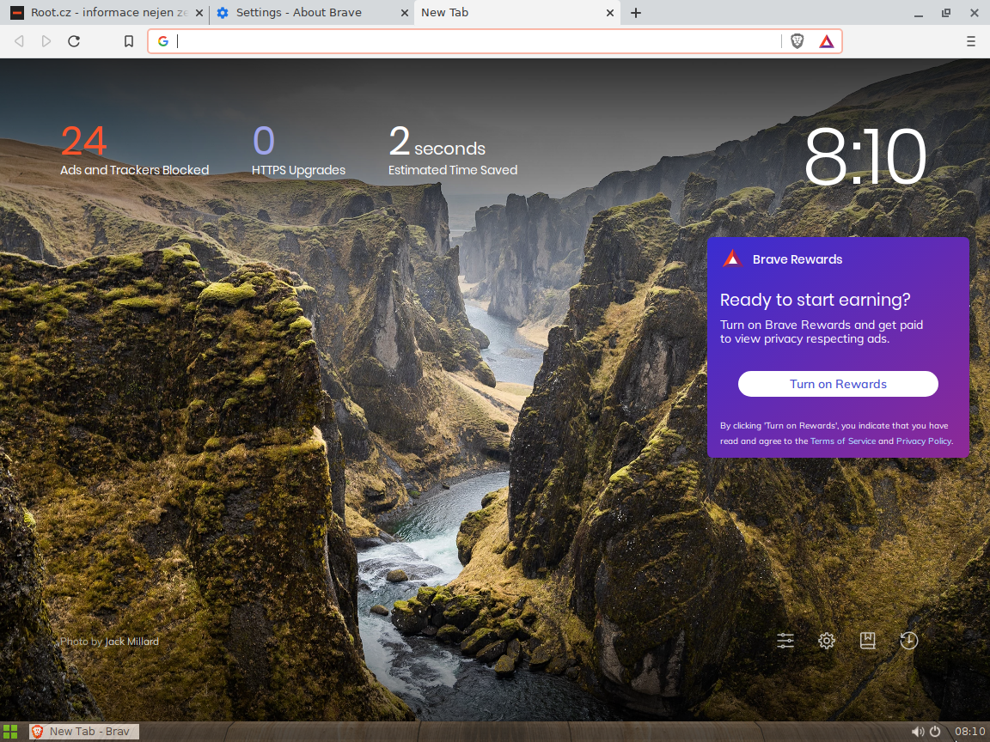Open the volume speaker icon in system tray
The image size is (990, 742).
coord(918,732)
